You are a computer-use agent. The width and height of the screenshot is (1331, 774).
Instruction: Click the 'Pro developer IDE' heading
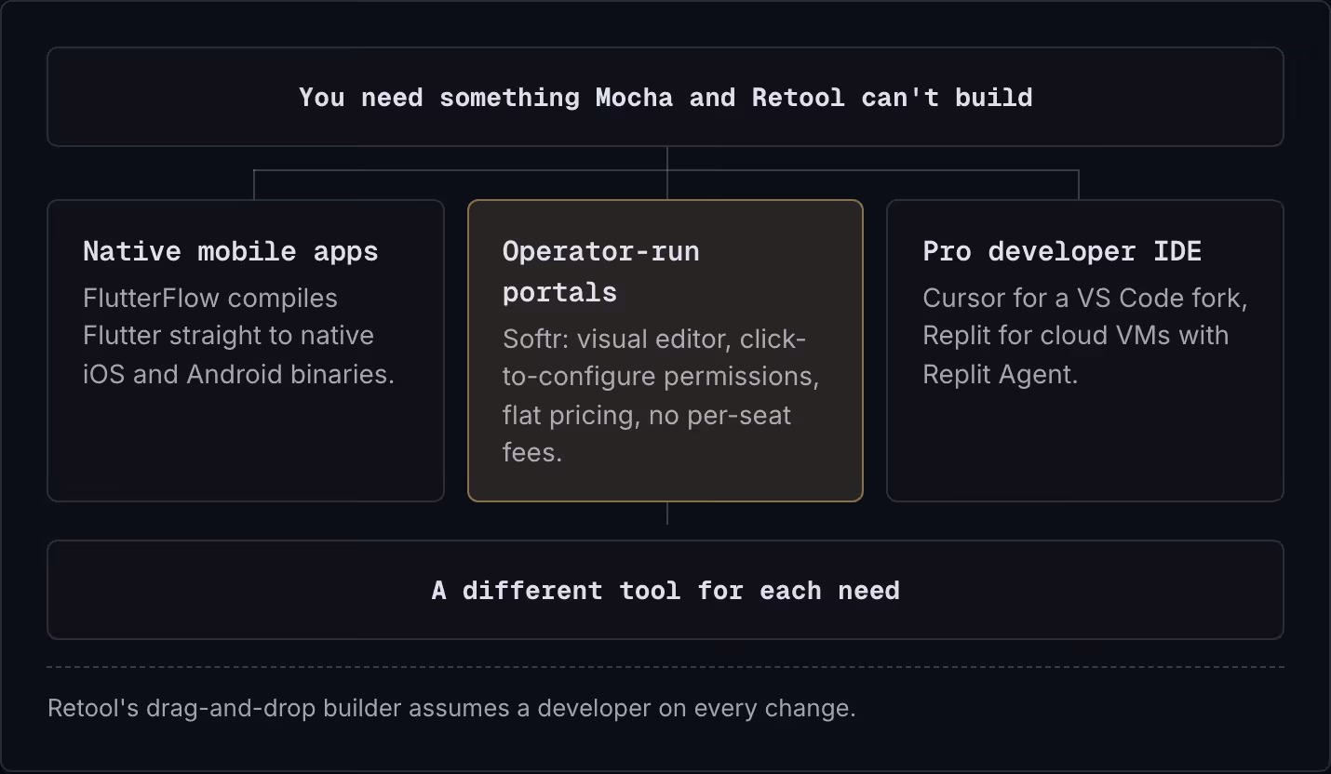[1062, 251]
